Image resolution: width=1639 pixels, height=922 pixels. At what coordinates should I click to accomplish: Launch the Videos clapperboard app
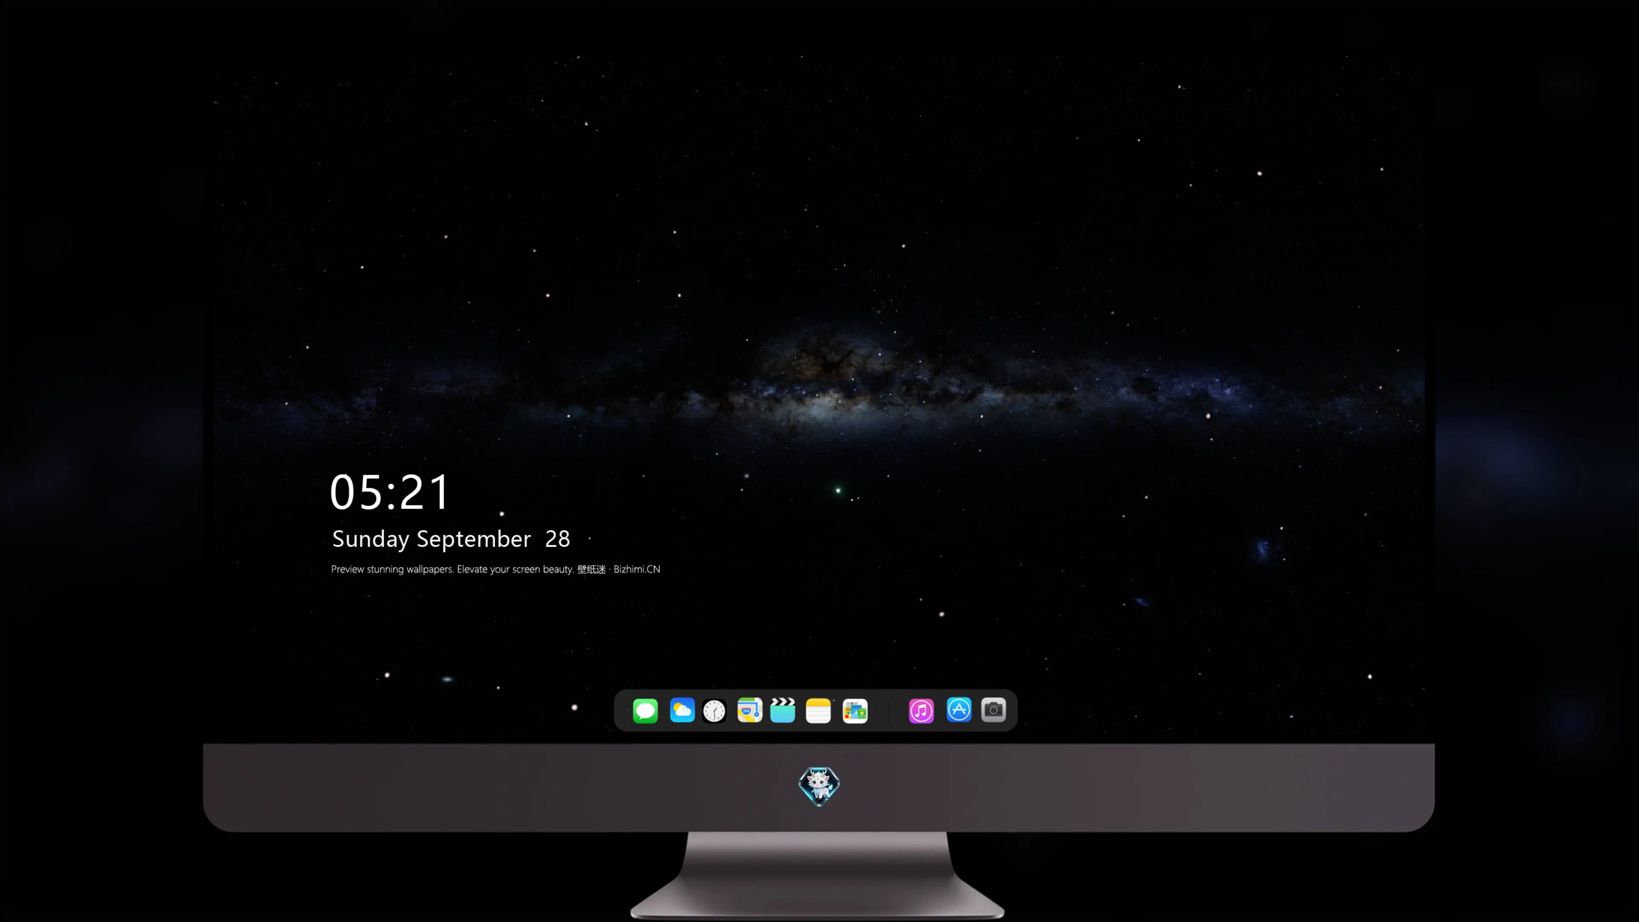[783, 710]
